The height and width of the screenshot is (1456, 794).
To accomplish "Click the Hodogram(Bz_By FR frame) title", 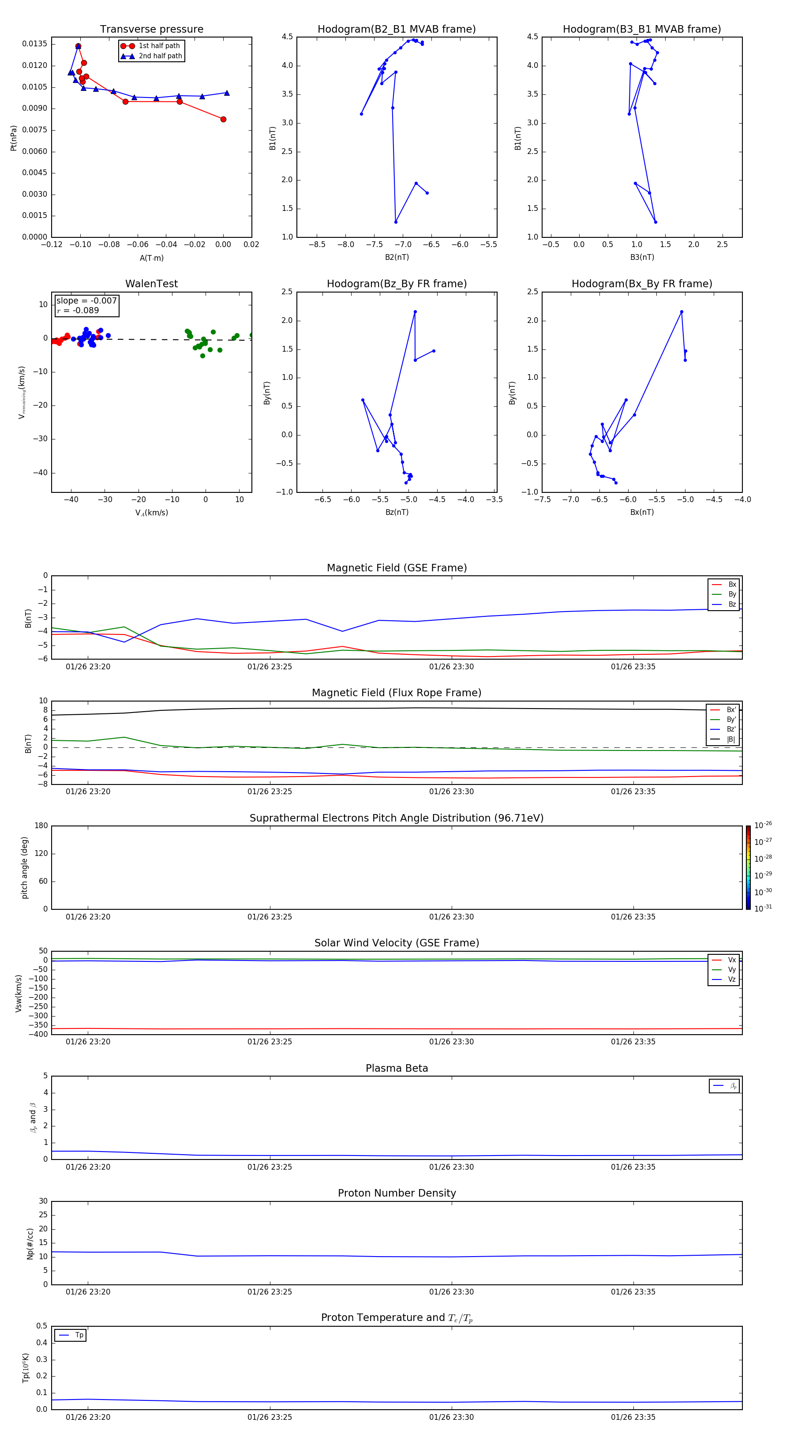I will [397, 284].
